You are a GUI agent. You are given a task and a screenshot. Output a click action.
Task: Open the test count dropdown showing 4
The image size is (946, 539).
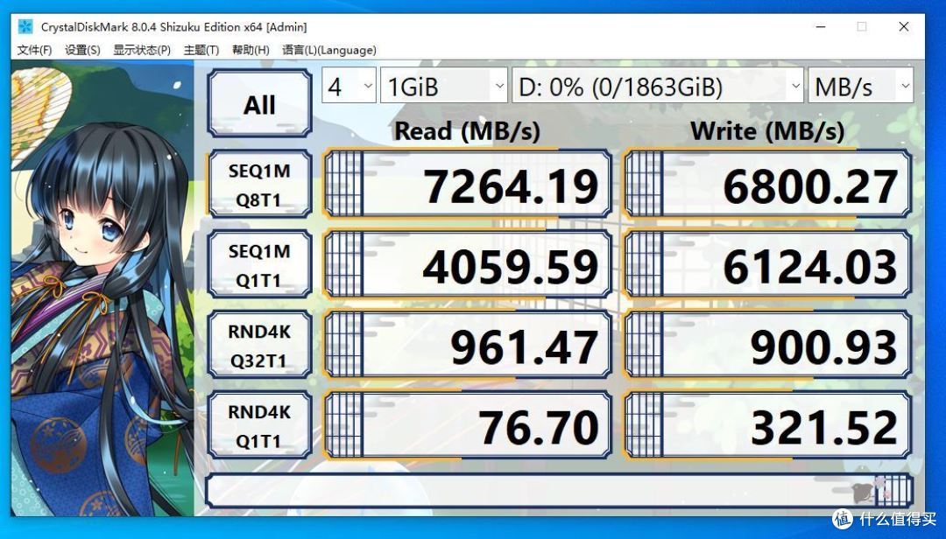pos(349,87)
